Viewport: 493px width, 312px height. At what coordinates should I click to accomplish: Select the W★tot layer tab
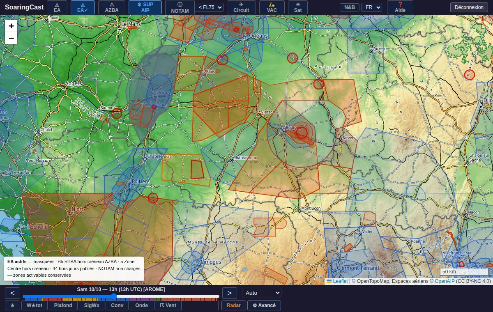[35, 305]
